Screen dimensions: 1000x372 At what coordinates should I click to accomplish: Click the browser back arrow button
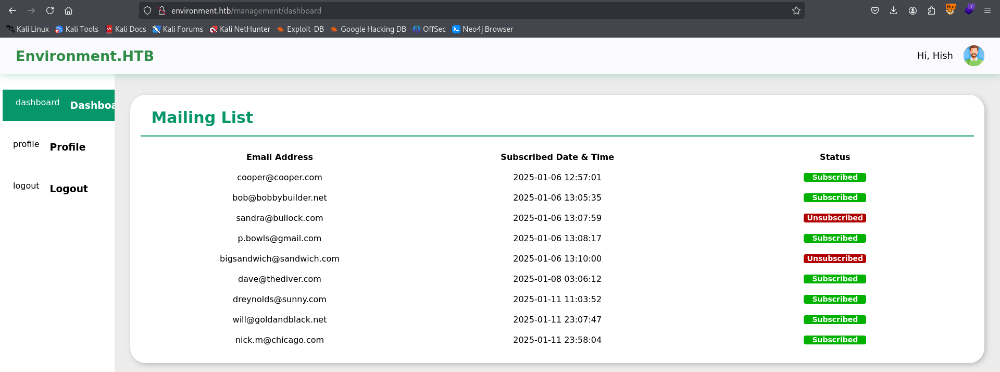(12, 10)
